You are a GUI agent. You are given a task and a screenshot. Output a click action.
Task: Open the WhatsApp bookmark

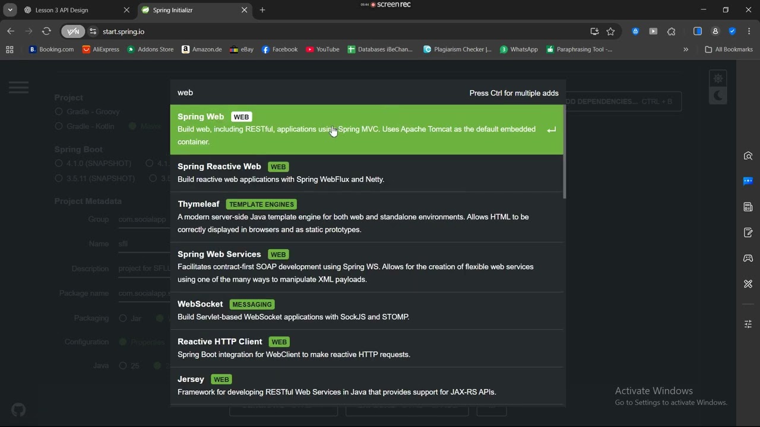518,50
